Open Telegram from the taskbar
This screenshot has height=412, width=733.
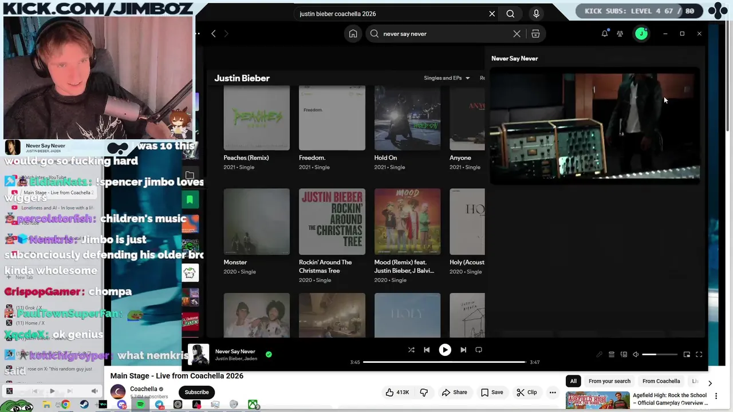click(x=159, y=405)
